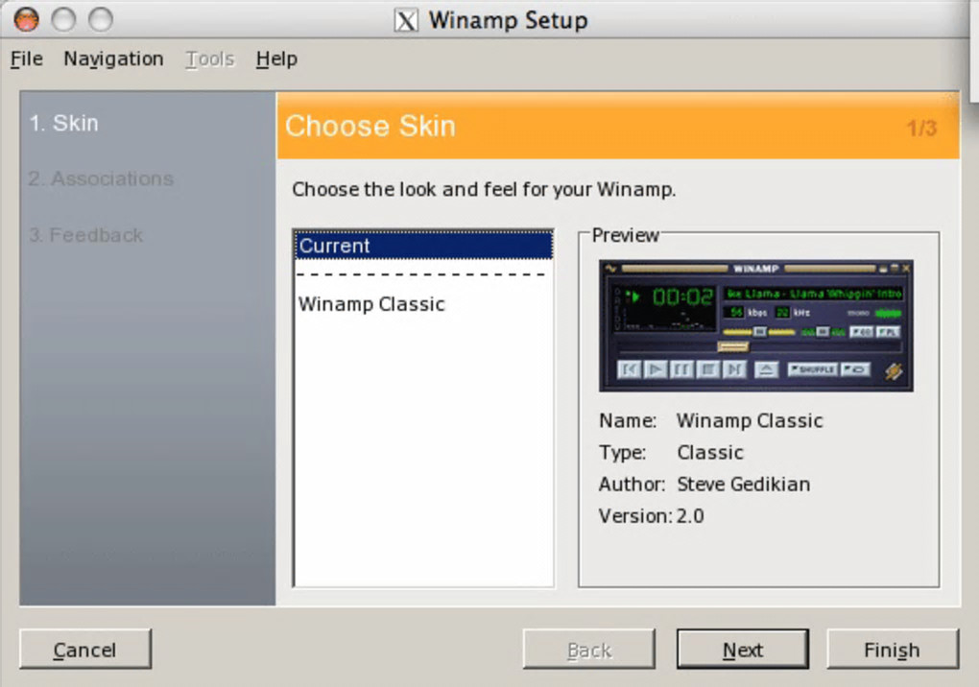Go to step 3. Feedback in sidebar
979x687 pixels.
86,235
